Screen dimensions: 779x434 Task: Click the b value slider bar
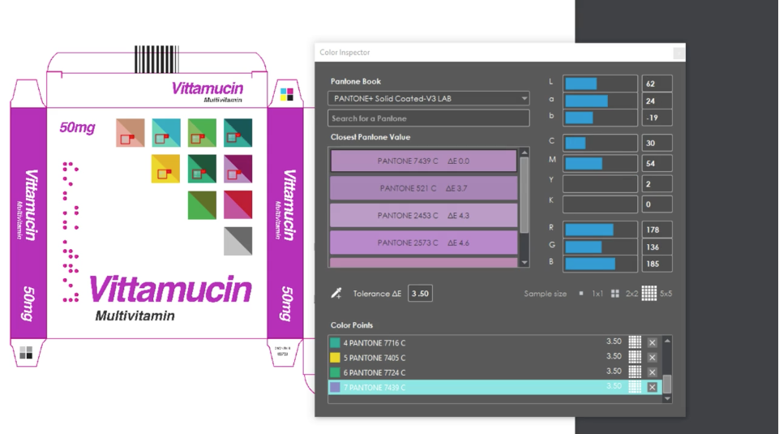(x=600, y=118)
